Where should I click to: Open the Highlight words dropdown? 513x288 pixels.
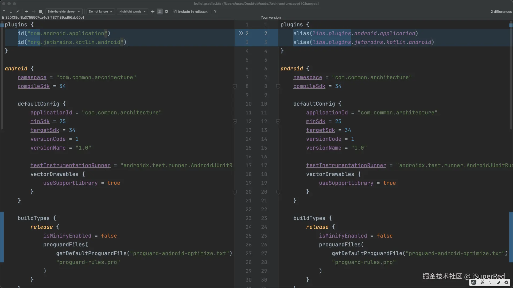point(132,11)
